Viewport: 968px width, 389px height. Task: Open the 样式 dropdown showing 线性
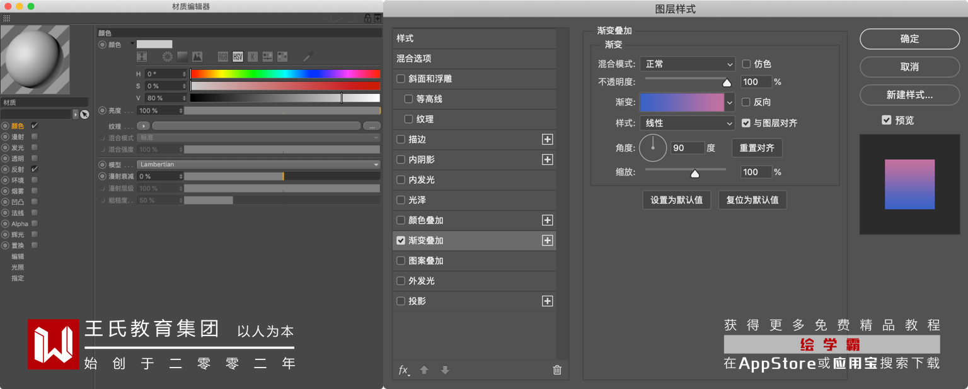point(688,123)
